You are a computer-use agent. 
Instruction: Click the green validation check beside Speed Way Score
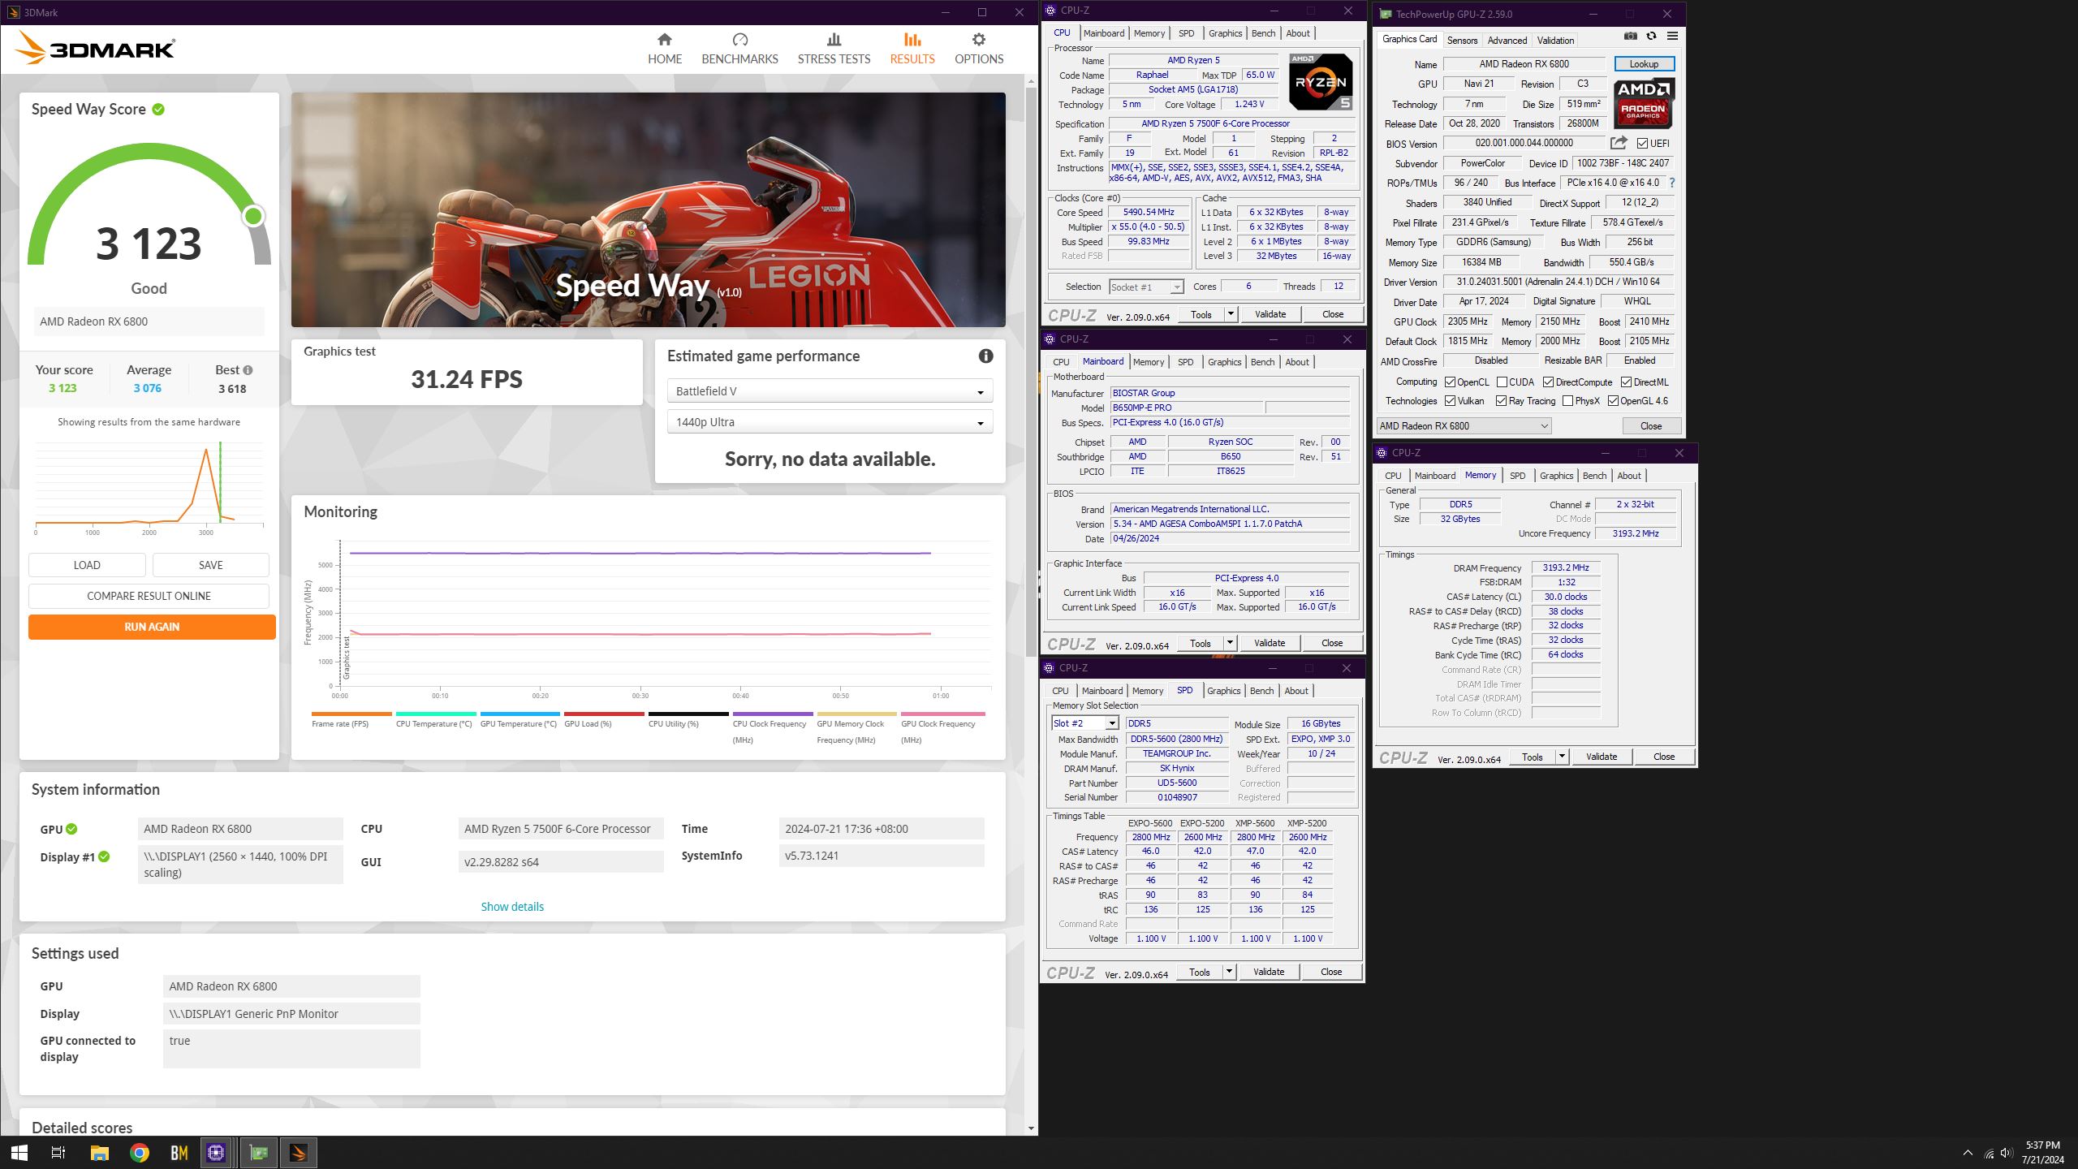point(158,109)
